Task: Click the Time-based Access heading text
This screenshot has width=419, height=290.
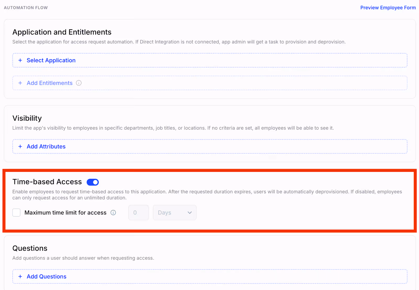Action: pos(47,182)
